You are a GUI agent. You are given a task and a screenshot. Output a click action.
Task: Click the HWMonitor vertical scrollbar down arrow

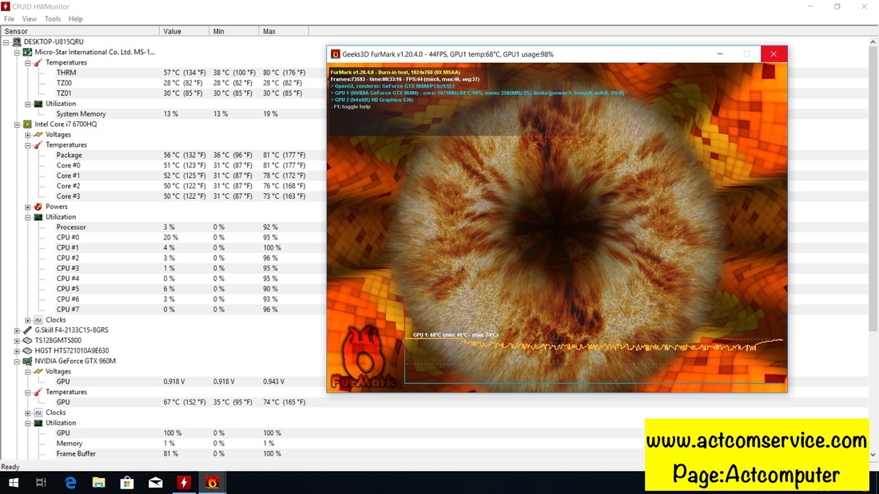click(873, 455)
